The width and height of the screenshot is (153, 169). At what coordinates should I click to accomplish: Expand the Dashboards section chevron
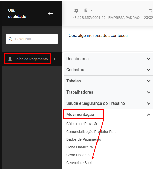149,59
